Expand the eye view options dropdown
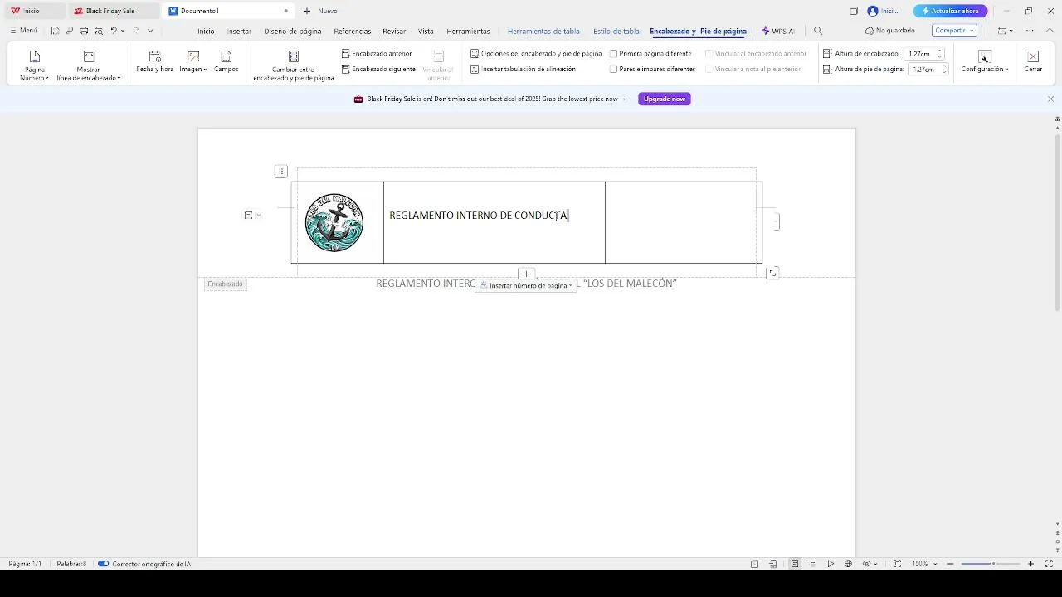The image size is (1062, 597). tap(875, 565)
